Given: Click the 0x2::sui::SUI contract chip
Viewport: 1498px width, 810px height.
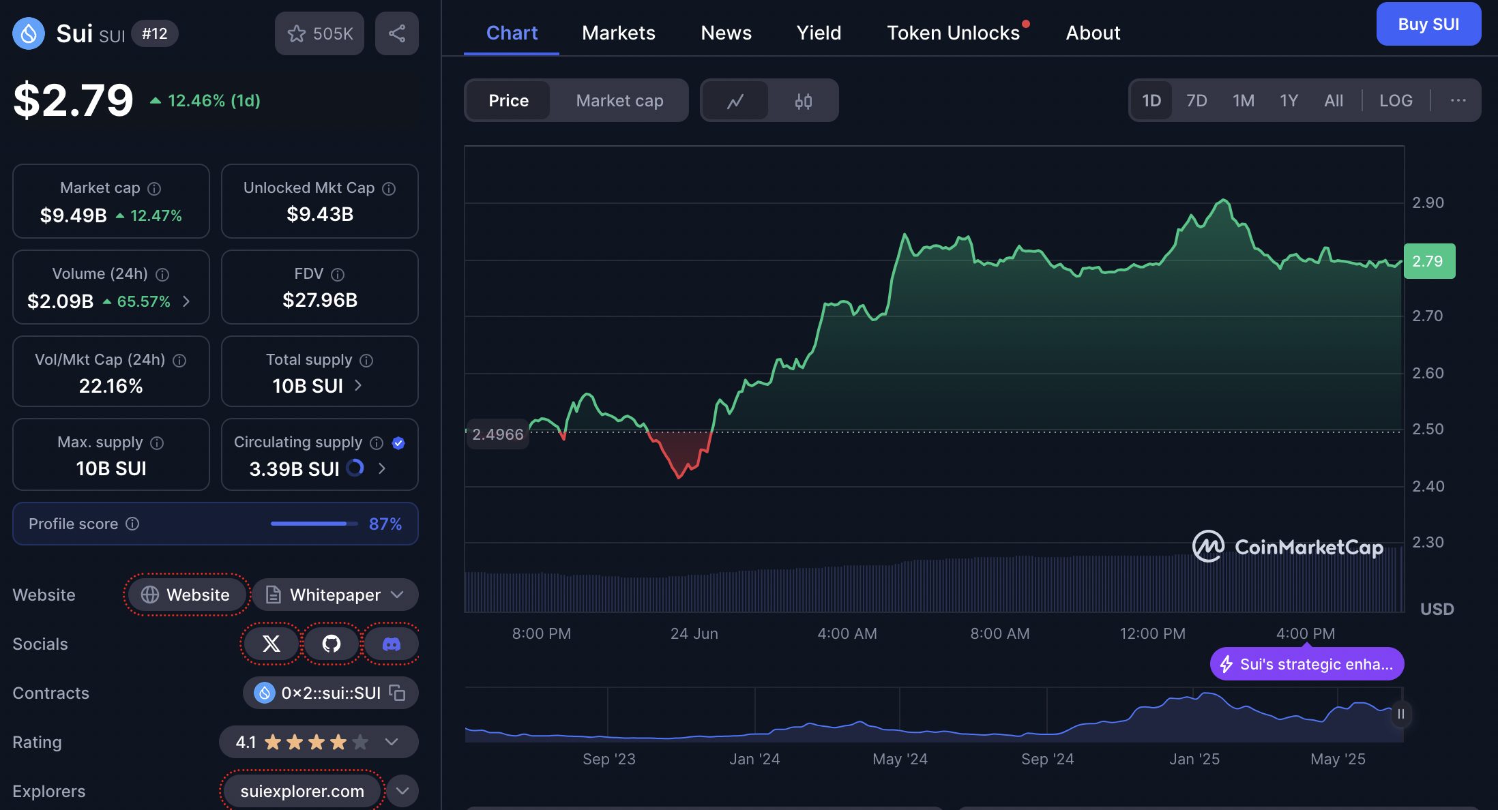Looking at the screenshot, I should click(x=331, y=693).
